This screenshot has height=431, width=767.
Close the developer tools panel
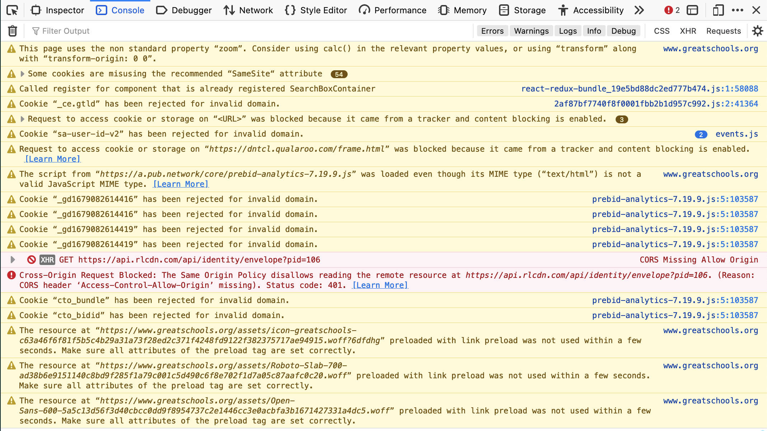tap(756, 10)
